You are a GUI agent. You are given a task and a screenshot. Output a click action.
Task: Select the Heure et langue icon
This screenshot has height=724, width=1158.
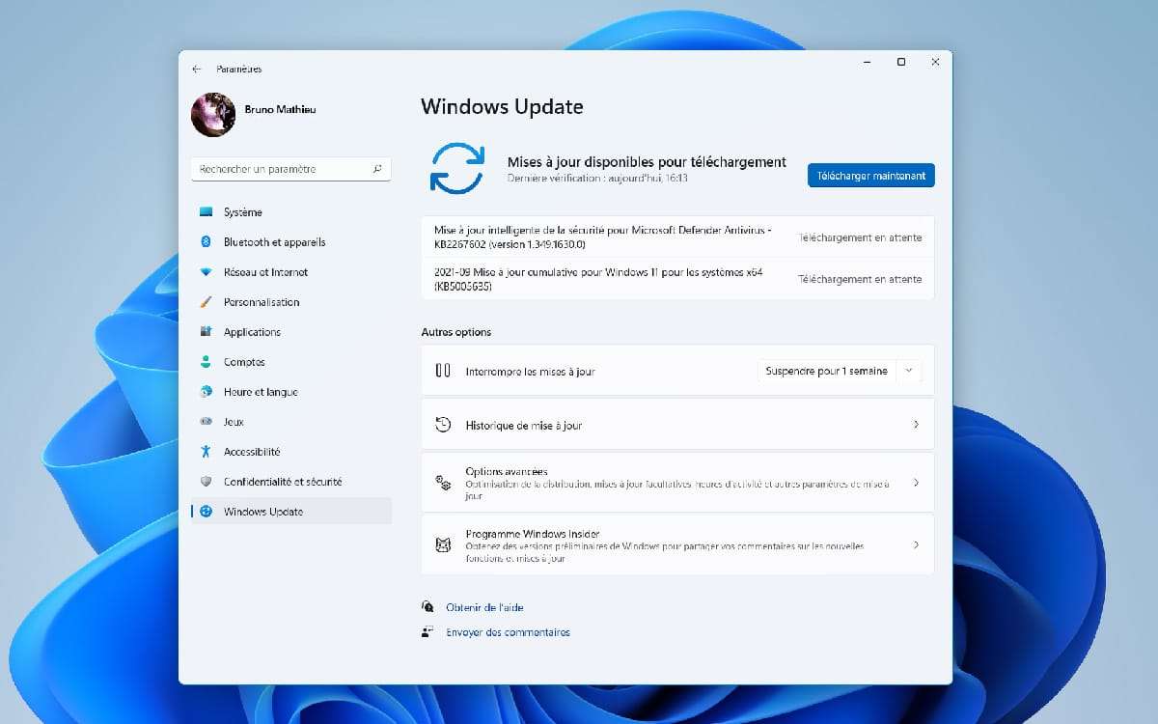coord(206,392)
